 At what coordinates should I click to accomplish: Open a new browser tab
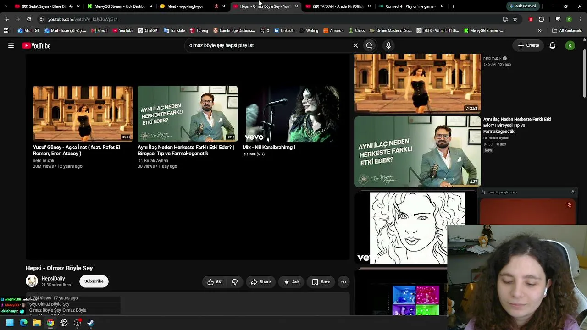pyautogui.click(x=453, y=6)
